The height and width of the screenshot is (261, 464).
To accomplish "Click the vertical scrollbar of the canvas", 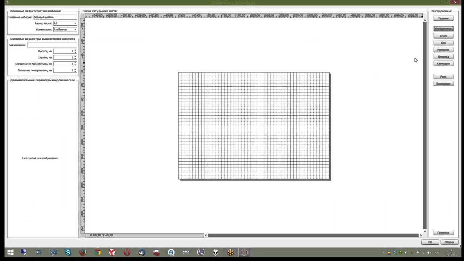I will coord(425,125).
